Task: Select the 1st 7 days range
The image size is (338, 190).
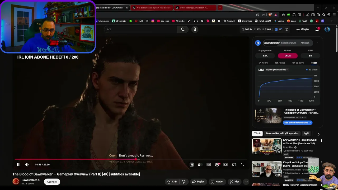Action: 280,63
